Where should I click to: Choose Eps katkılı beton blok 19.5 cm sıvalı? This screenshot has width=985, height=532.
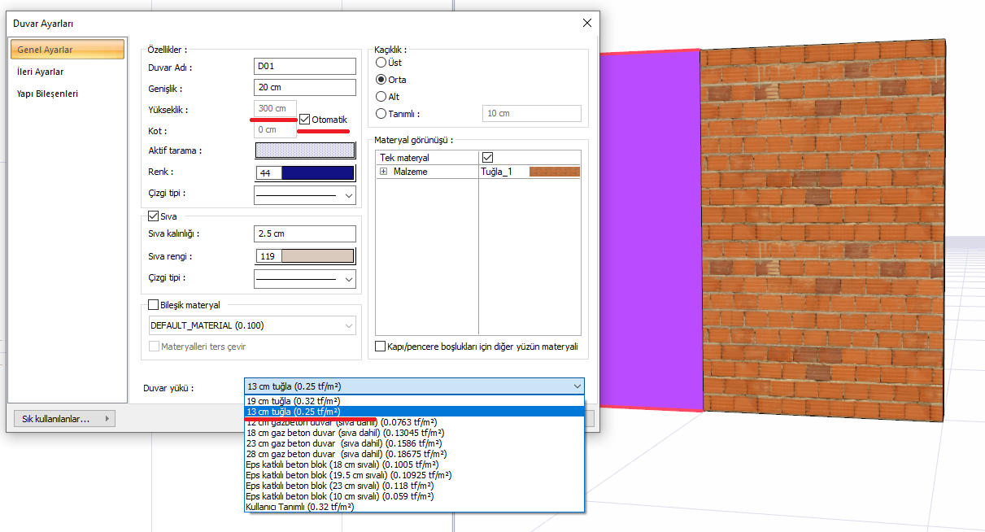(414, 475)
